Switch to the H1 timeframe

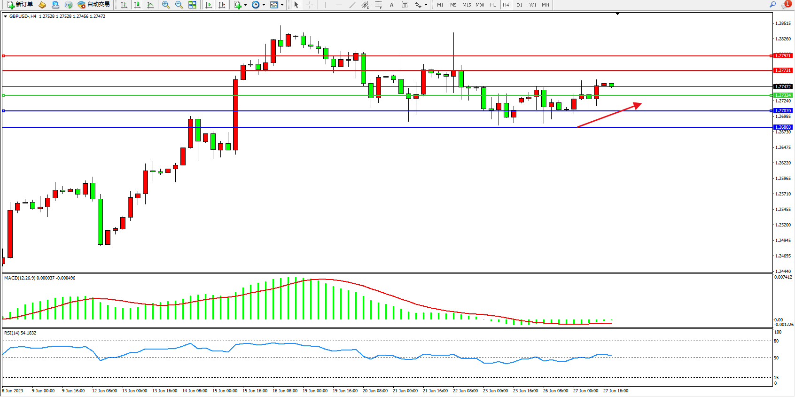(493, 5)
